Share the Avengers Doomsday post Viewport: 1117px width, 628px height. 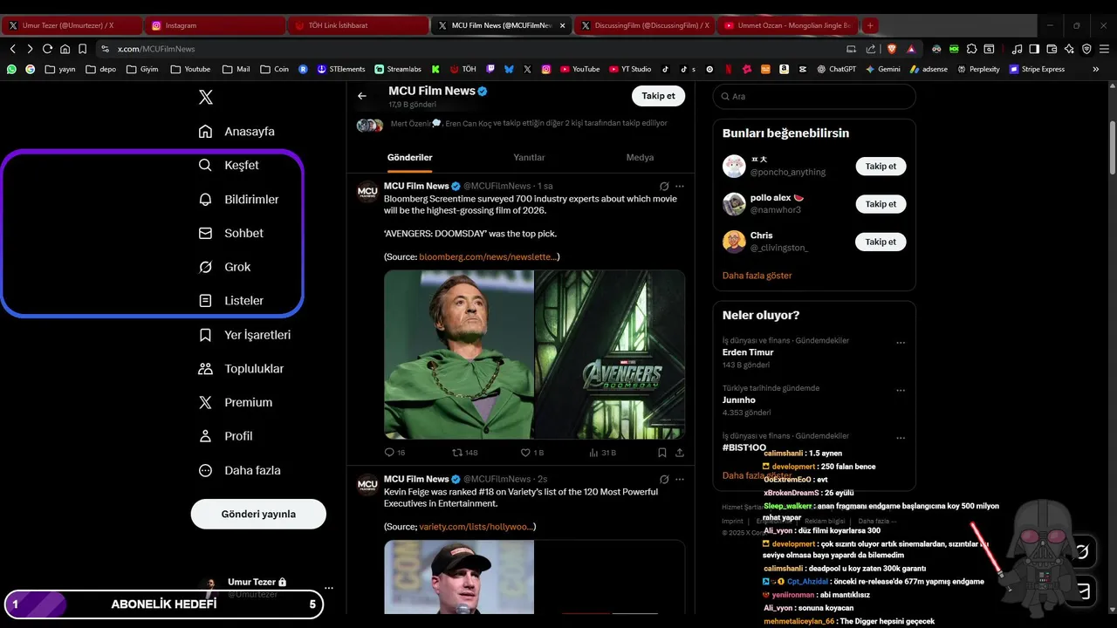coord(680,453)
